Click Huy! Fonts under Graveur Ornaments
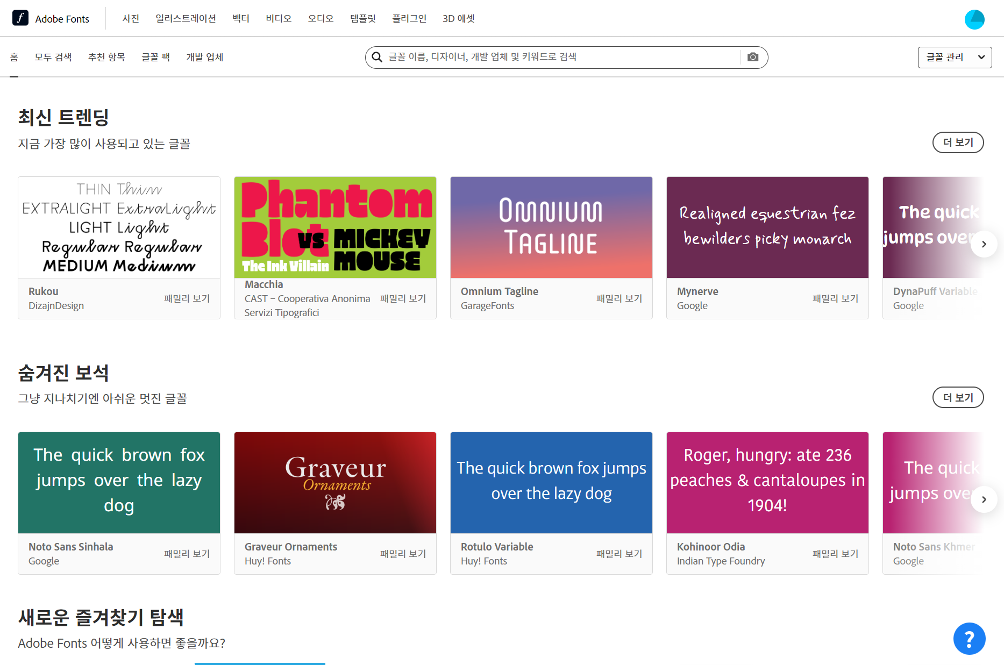The width and height of the screenshot is (1004, 665). pyautogui.click(x=267, y=561)
